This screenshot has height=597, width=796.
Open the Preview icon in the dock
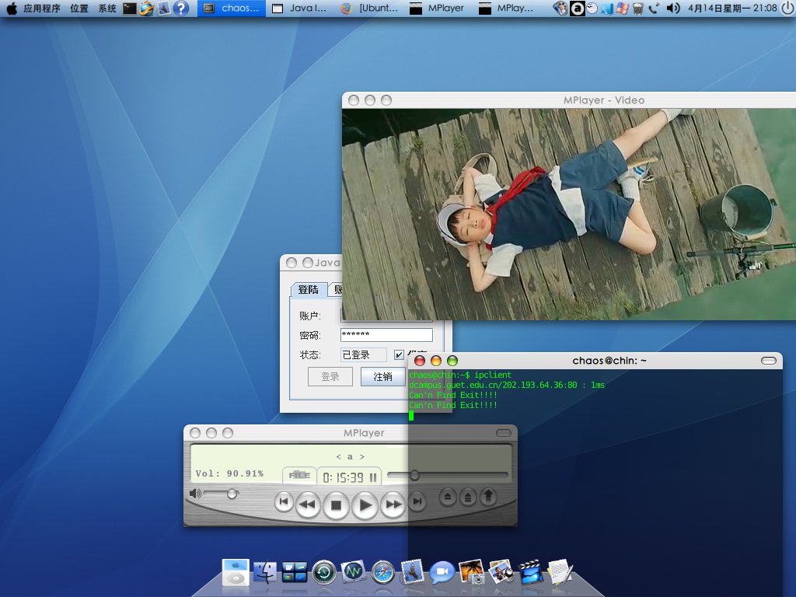(x=501, y=571)
